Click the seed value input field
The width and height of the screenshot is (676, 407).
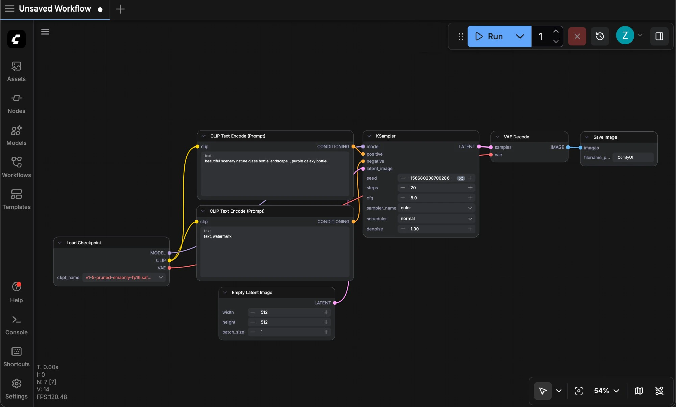click(430, 178)
